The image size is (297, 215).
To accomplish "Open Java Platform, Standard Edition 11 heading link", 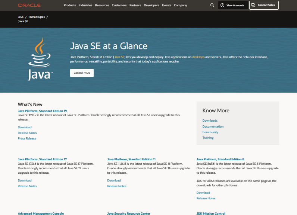I will 131,159.
